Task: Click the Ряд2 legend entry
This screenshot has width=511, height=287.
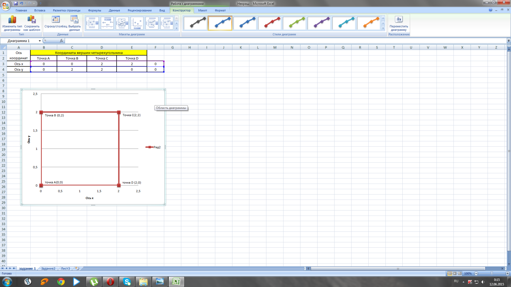Action: click(x=153, y=147)
